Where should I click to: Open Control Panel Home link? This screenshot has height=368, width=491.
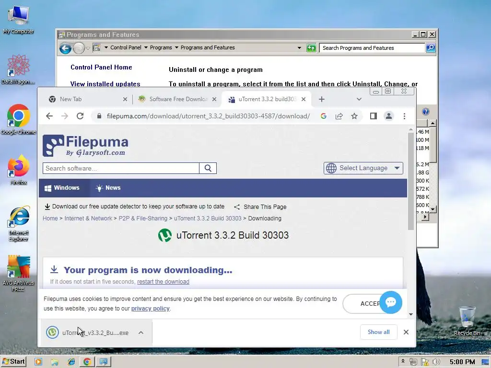[101, 67]
